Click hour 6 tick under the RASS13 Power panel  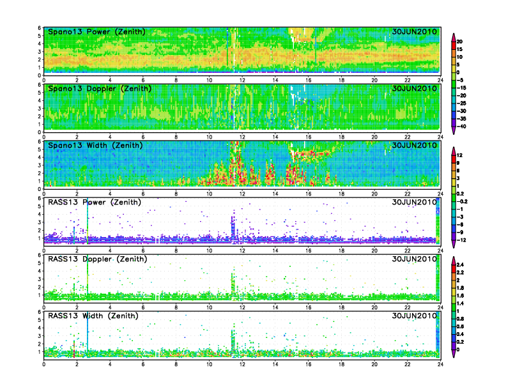click(x=143, y=250)
